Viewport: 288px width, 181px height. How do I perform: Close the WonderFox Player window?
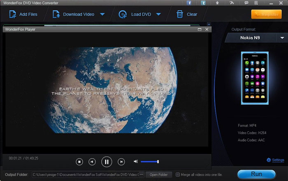click(x=207, y=29)
